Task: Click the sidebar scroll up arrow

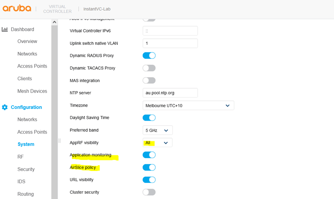Action: point(54,22)
